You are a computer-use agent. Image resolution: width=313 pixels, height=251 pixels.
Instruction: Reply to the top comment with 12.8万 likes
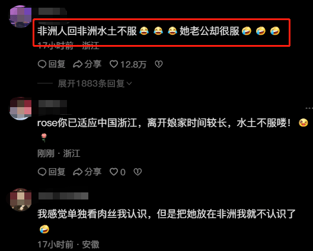coord(52,64)
